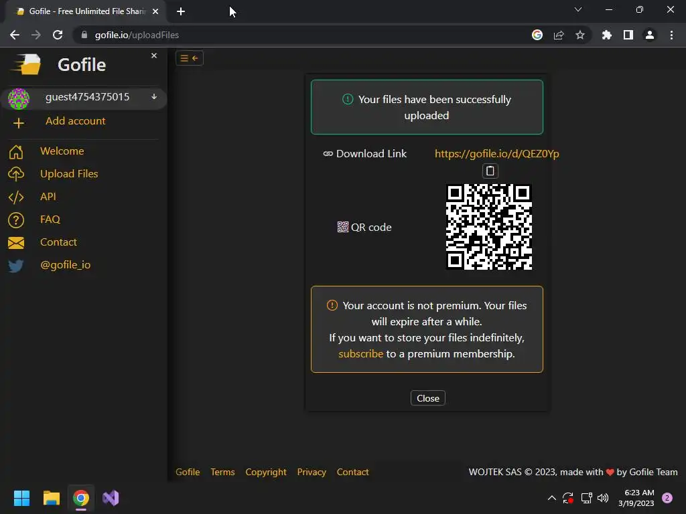686x514 pixels.
Task: Open Add account link
Action: pyautogui.click(x=75, y=120)
